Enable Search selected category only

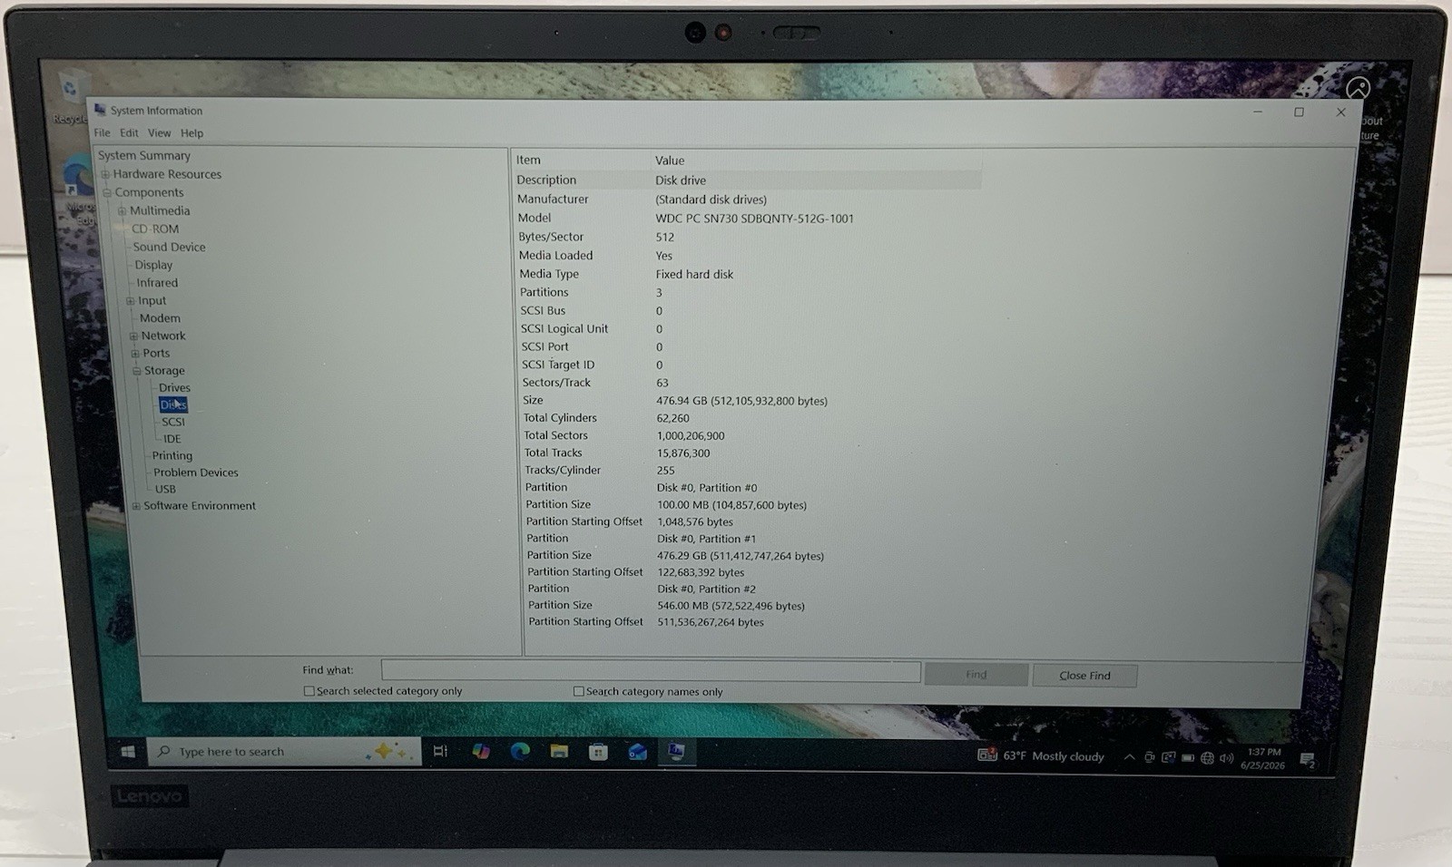click(309, 691)
